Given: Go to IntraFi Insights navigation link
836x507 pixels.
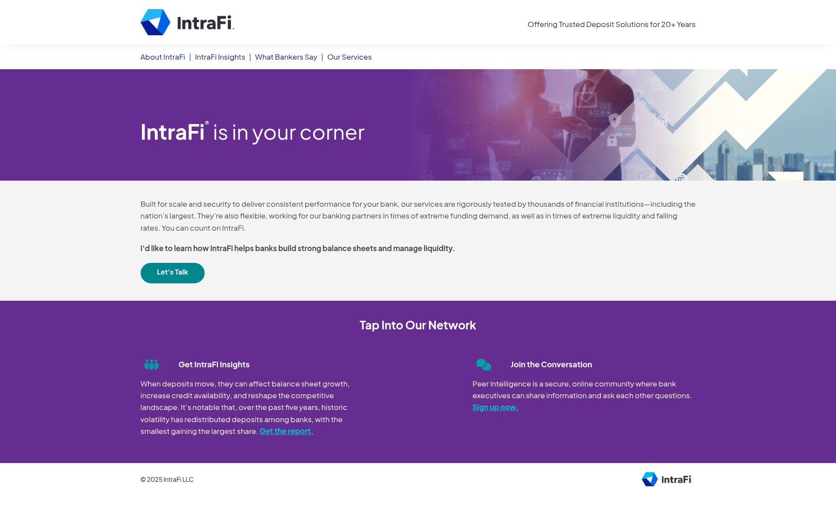Looking at the screenshot, I should coord(220,57).
